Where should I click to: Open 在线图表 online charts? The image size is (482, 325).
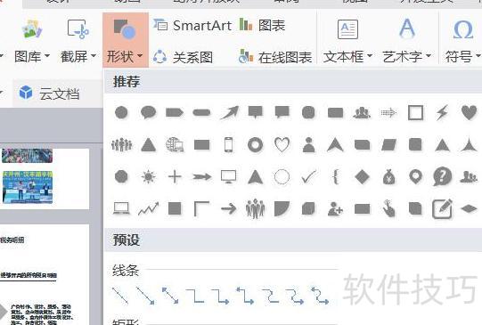coord(275,57)
